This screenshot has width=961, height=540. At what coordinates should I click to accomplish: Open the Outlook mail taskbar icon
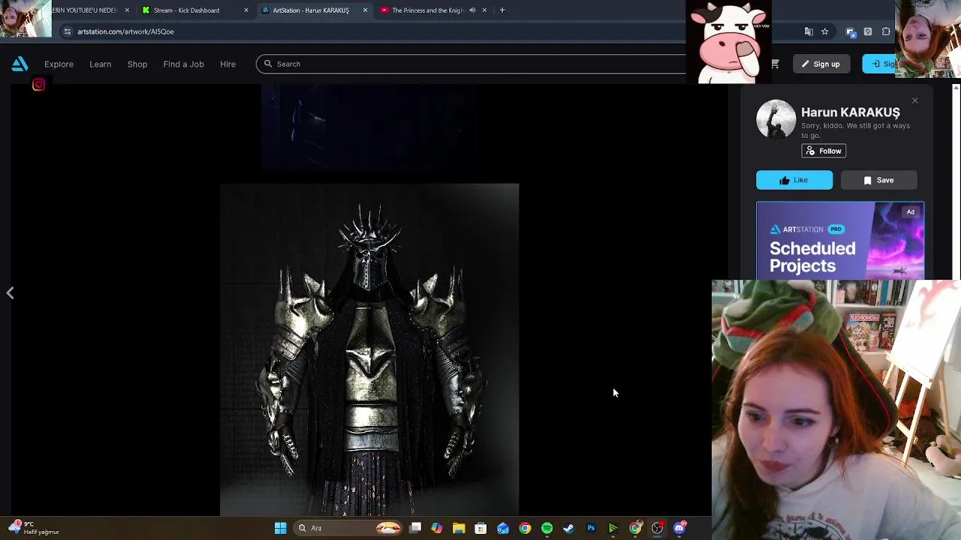click(503, 528)
